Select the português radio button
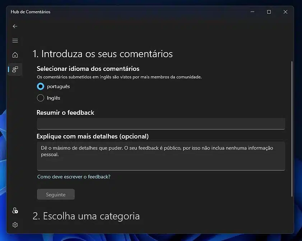302x241 pixels. [x=41, y=86]
